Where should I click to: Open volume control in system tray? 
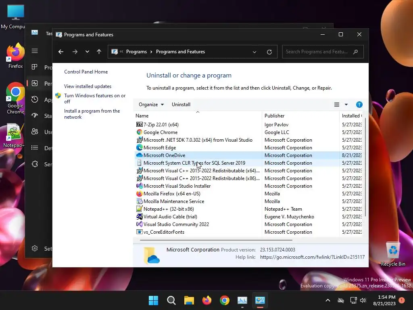tap(363, 300)
